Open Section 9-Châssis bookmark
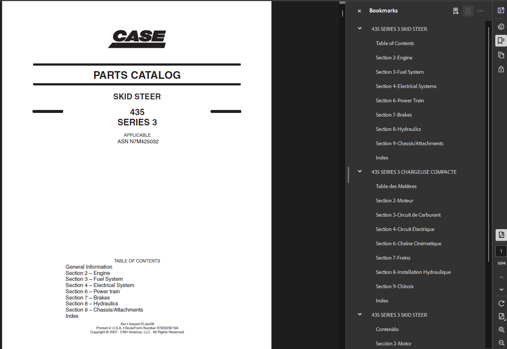 pyautogui.click(x=395, y=286)
